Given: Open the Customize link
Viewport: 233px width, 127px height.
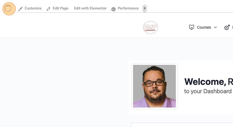Looking at the screenshot, I should 33,8.
